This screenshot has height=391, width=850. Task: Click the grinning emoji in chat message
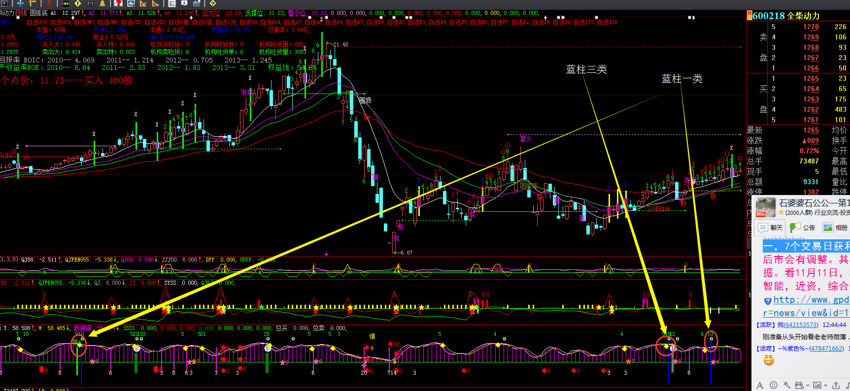[x=769, y=360]
